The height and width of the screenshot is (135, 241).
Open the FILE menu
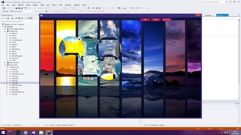coord(3,5)
